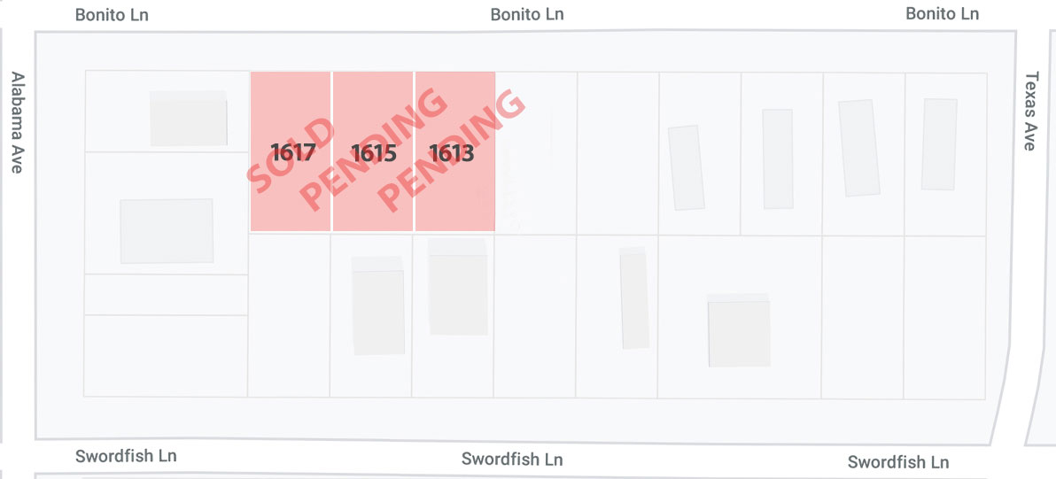
Task: Select the square building footprint near Swordfish Ln
Action: [x=739, y=330]
